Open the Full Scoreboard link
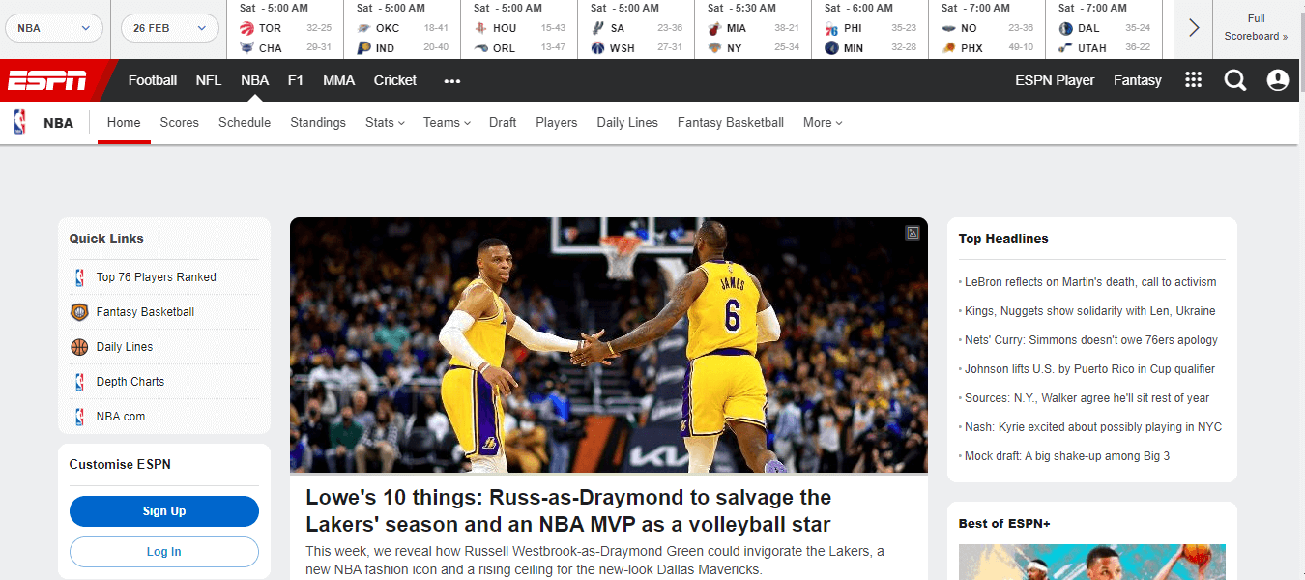 pyautogui.click(x=1256, y=28)
